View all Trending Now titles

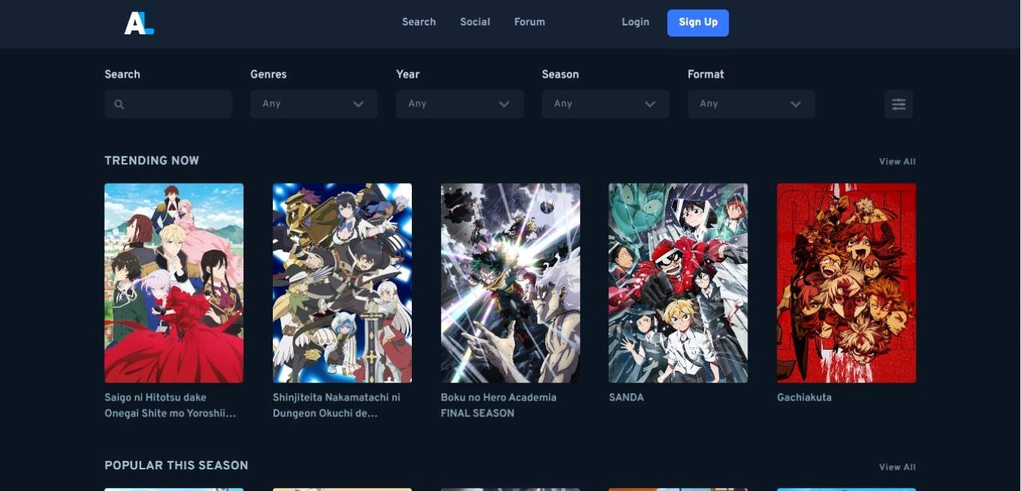(897, 161)
